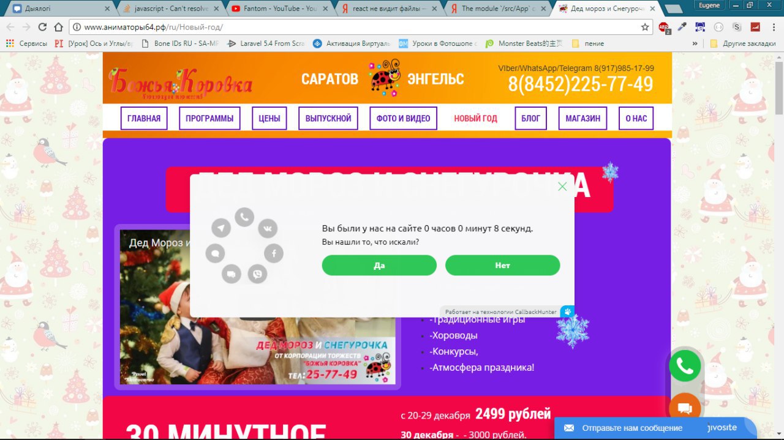
Task: Click the site info icon in address bar
Action: pos(77,27)
